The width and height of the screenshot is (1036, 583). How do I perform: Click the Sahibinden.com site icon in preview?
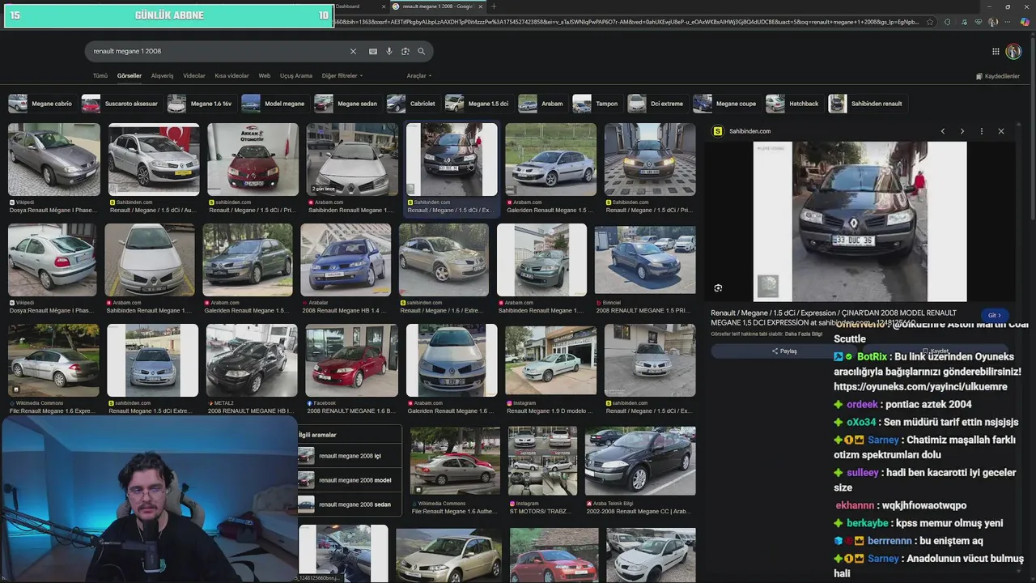[x=717, y=131]
